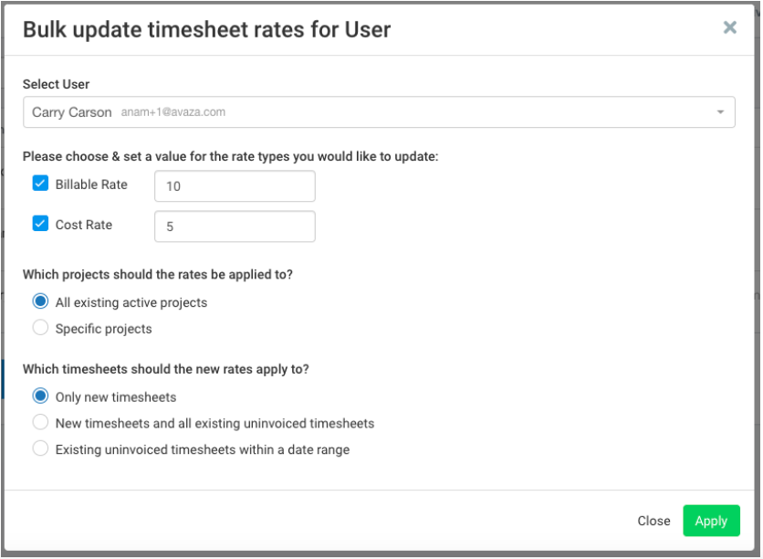The width and height of the screenshot is (763, 559).
Task: Click the Bulk update timesheet rates title
Action: tap(206, 29)
